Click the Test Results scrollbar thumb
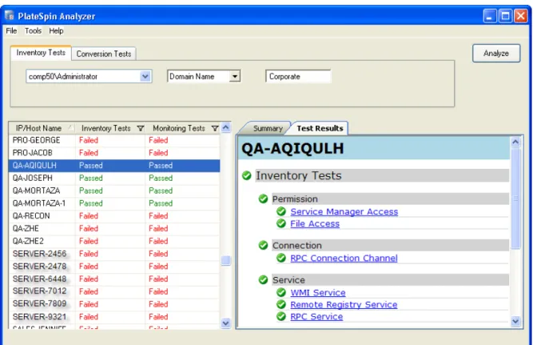533x345 pixels. click(x=515, y=199)
